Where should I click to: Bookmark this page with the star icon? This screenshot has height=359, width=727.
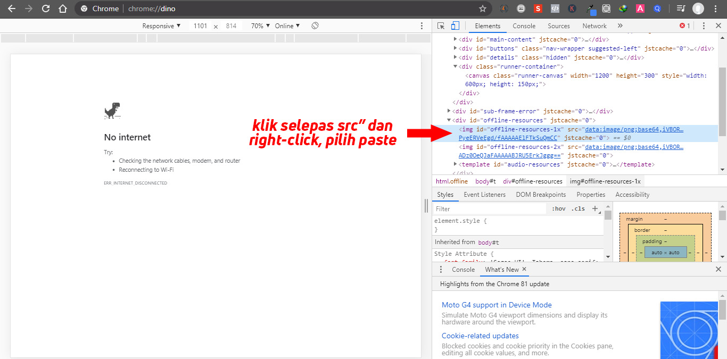click(483, 9)
